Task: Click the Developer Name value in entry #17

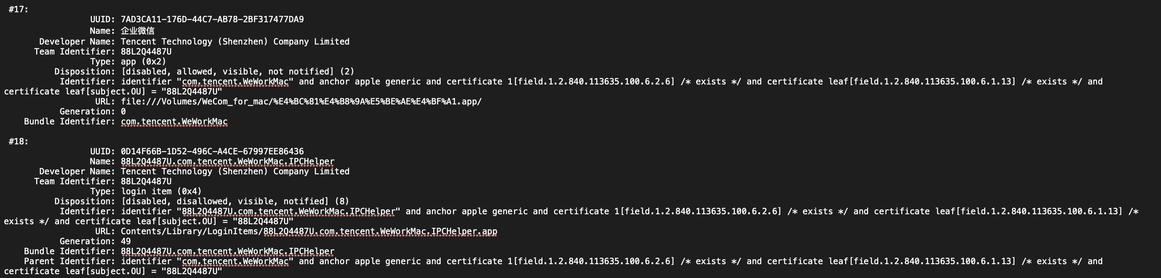Action: click(235, 41)
